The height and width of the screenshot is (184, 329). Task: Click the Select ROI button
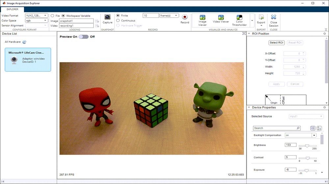(x=276, y=43)
